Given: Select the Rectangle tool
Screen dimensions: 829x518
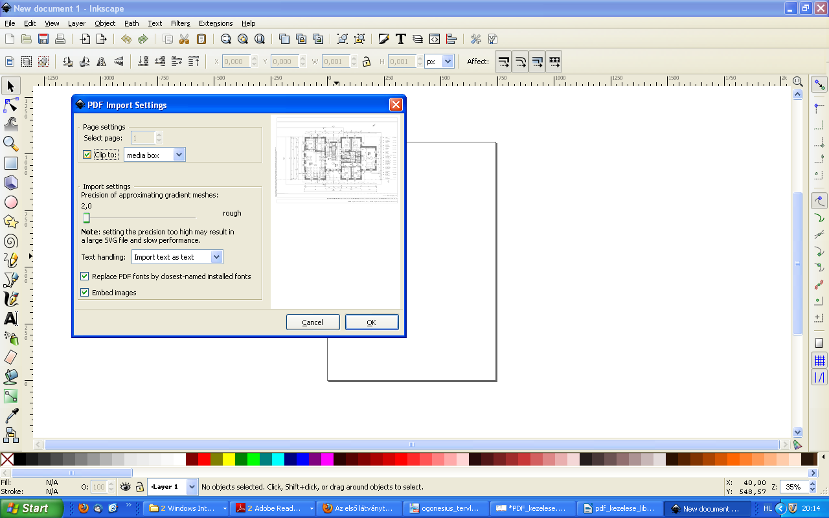Looking at the screenshot, I should [10, 163].
